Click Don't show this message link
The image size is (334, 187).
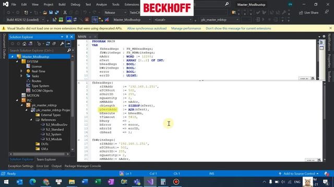pyautogui.click(x=238, y=29)
